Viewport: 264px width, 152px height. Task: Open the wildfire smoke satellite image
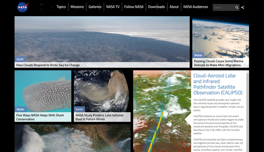(73, 138)
